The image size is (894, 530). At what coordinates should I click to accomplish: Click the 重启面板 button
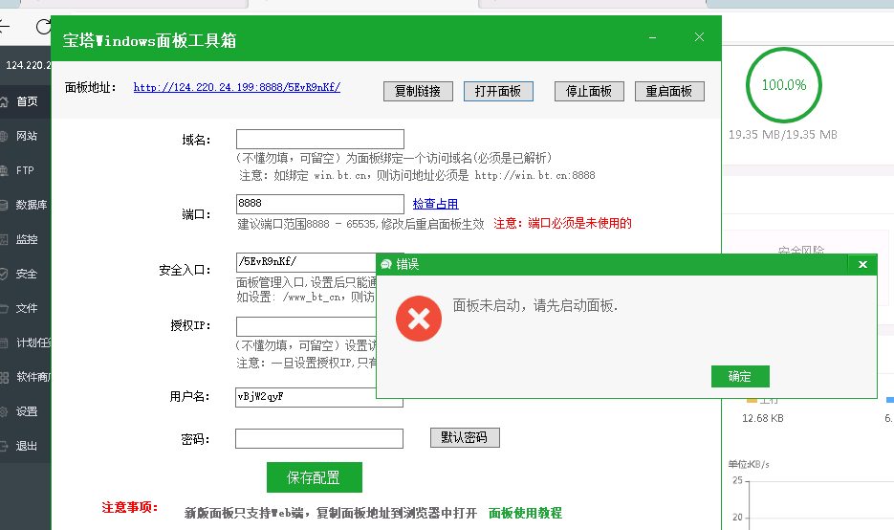[x=669, y=91]
